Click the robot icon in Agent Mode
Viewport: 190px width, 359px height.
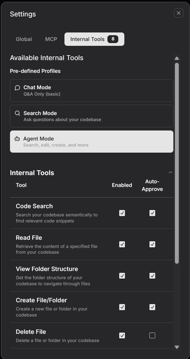(x=17, y=139)
